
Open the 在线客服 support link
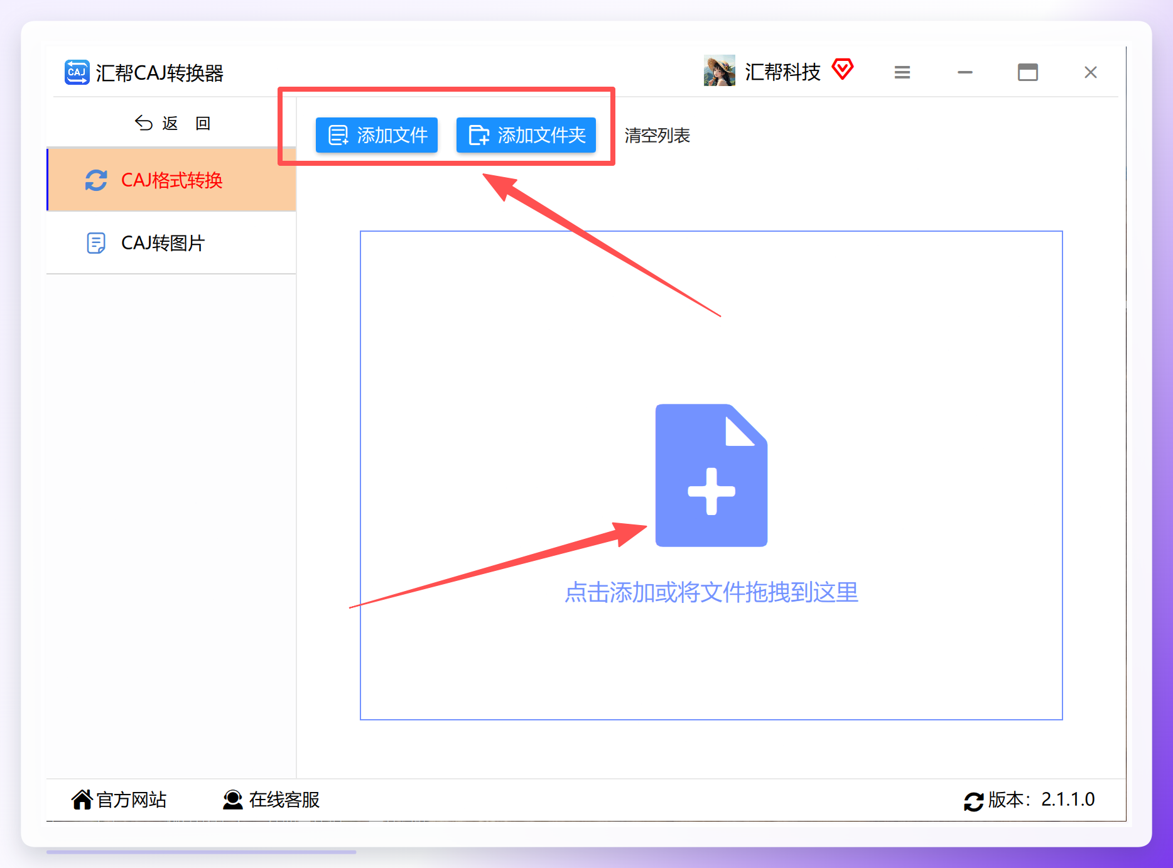271,800
